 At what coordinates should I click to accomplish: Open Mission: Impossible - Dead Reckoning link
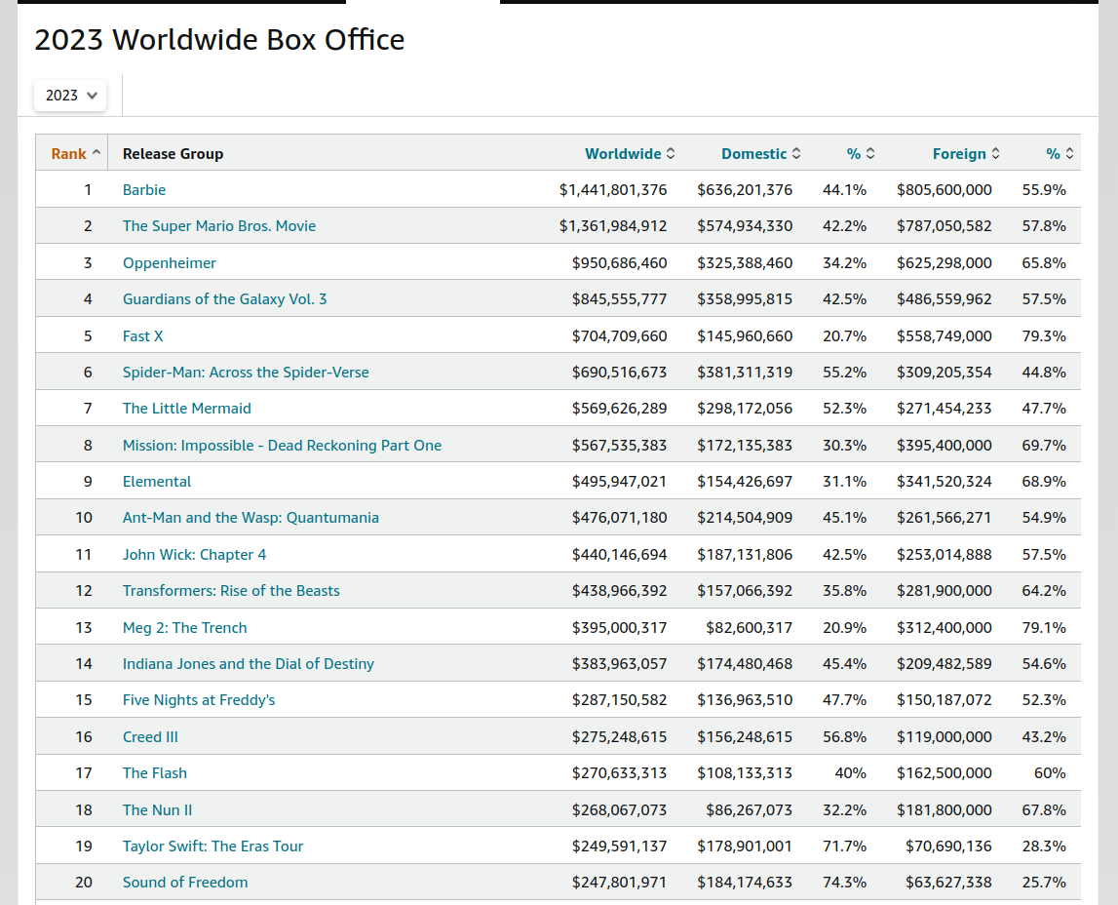coord(283,445)
